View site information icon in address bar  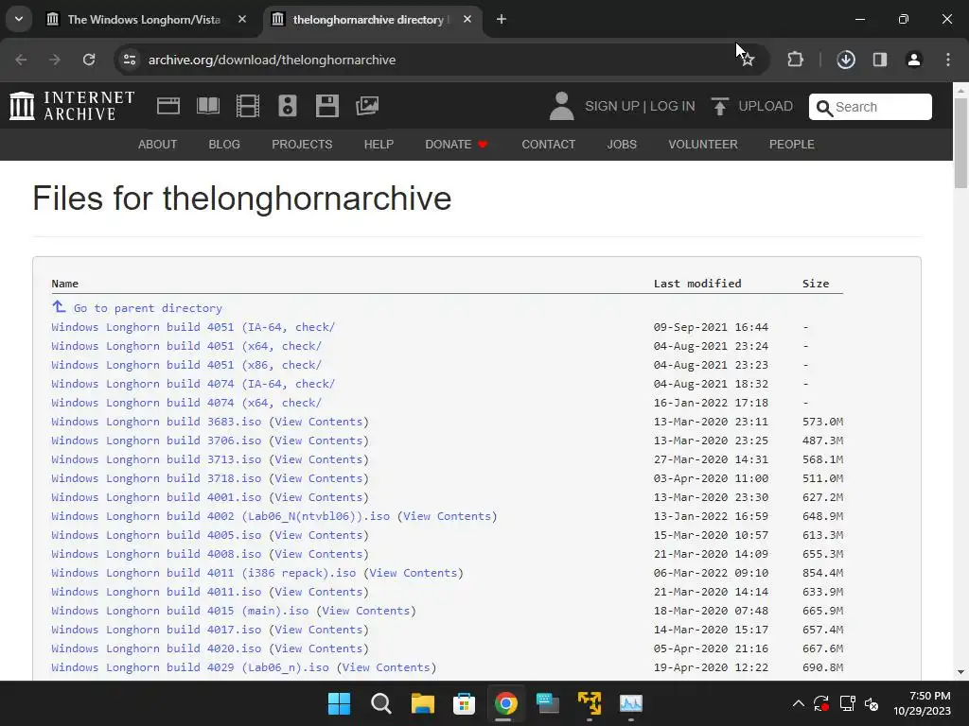tap(130, 60)
